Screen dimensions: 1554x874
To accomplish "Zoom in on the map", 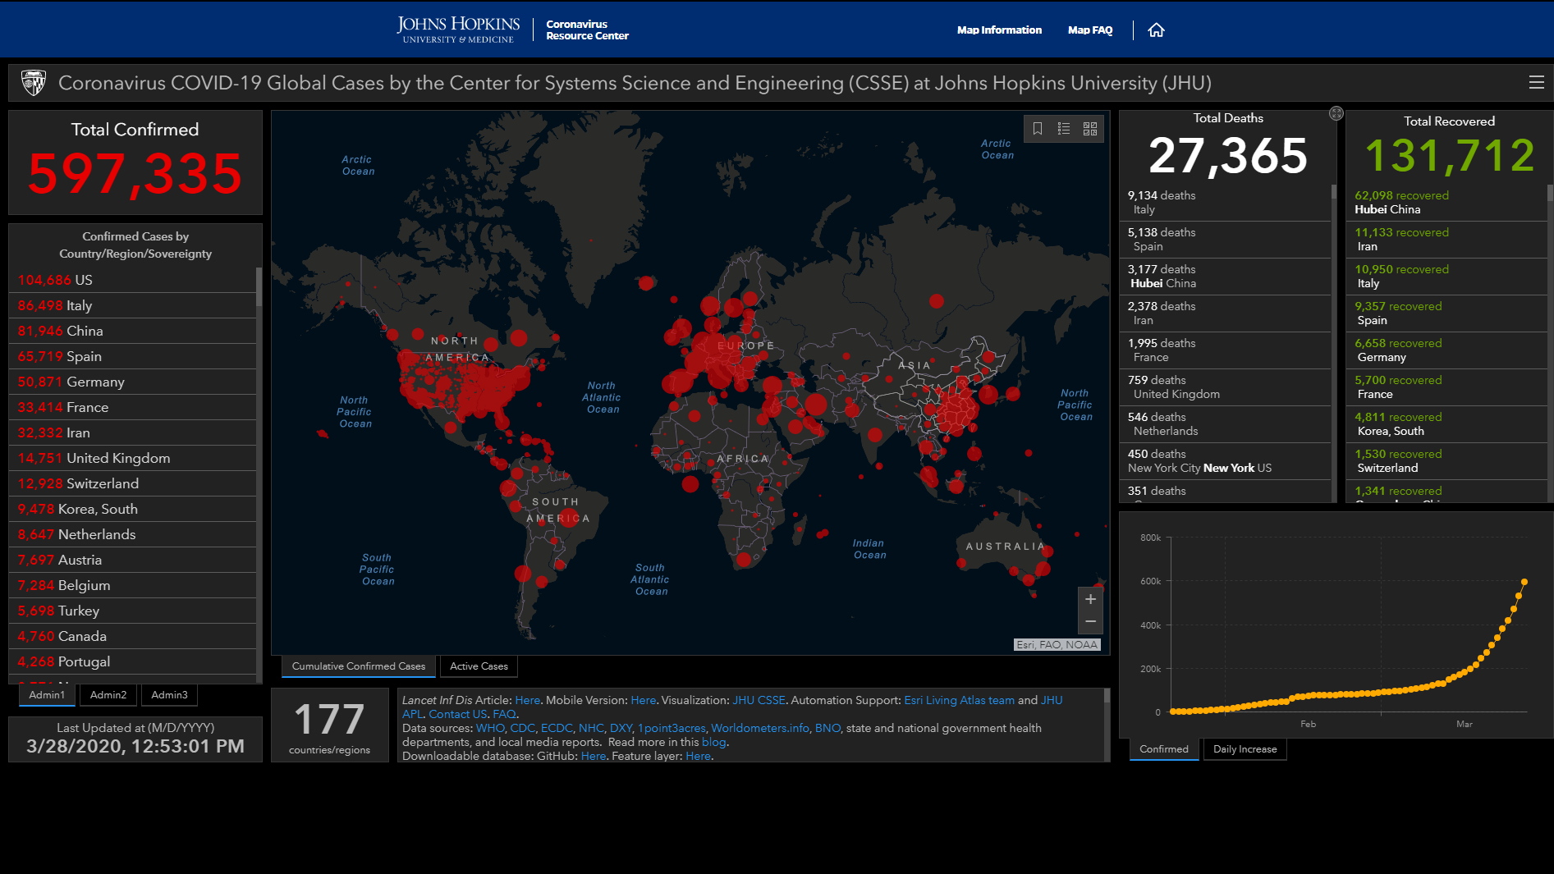I will pos(1090,599).
